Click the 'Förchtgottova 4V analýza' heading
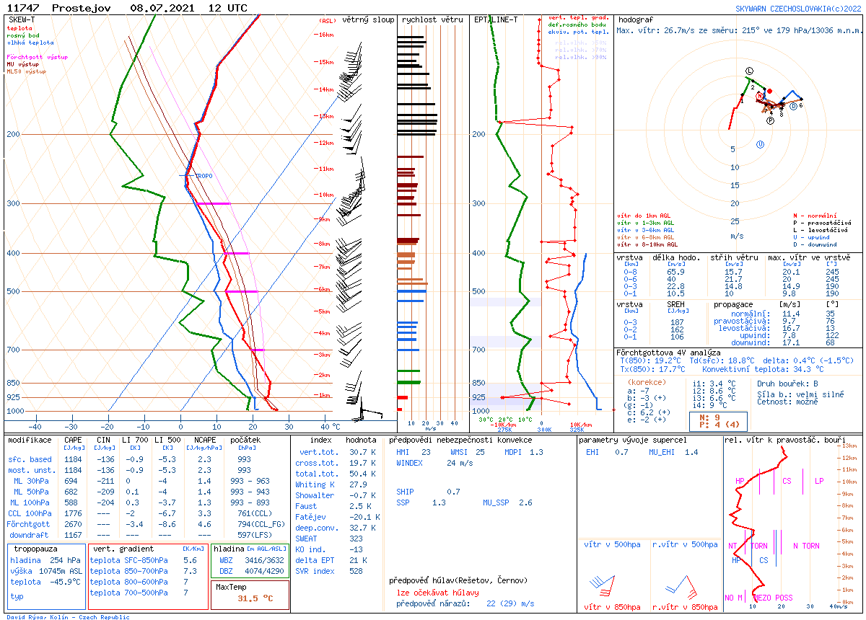866x620 pixels. tap(669, 353)
